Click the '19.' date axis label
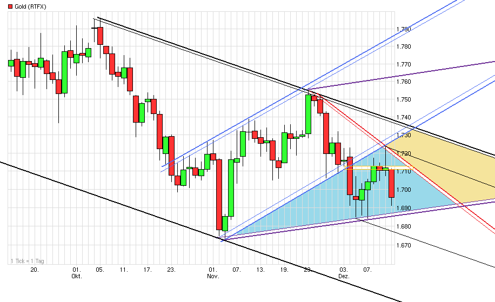Viewport: 495px width, 302px height. click(284, 270)
